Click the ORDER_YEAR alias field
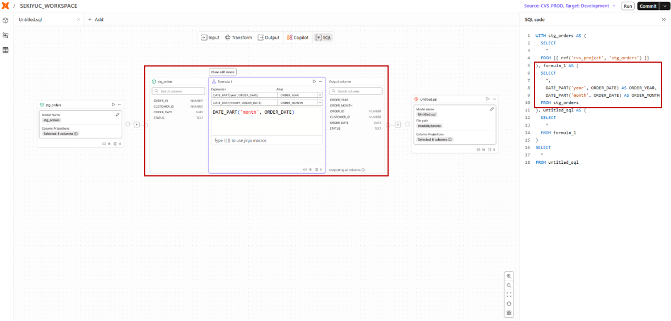Viewport: 671px width, 321px height. [297, 95]
